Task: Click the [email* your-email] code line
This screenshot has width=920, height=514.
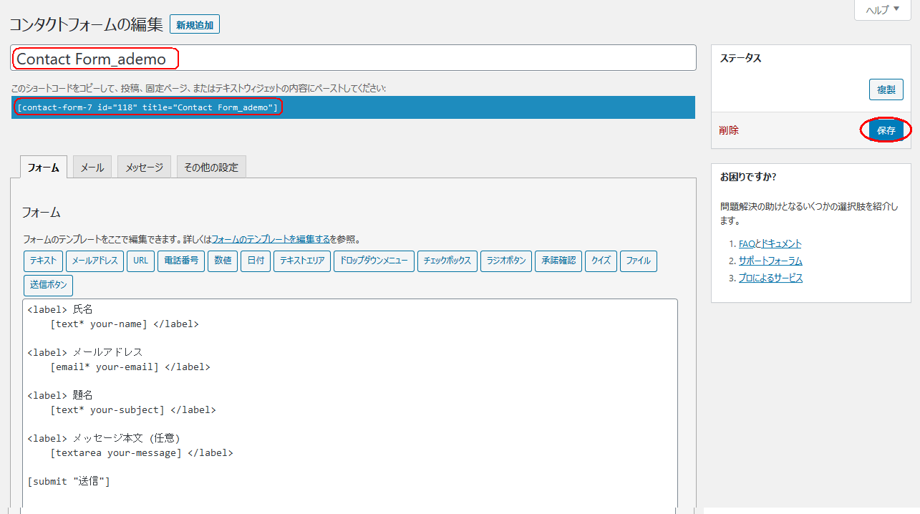Action: coord(130,367)
